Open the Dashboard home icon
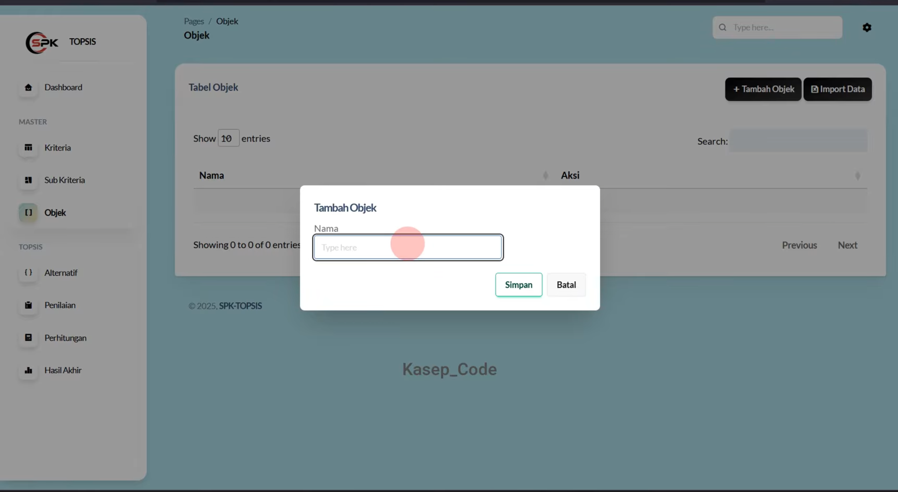This screenshot has height=492, width=898. pyautogui.click(x=28, y=87)
